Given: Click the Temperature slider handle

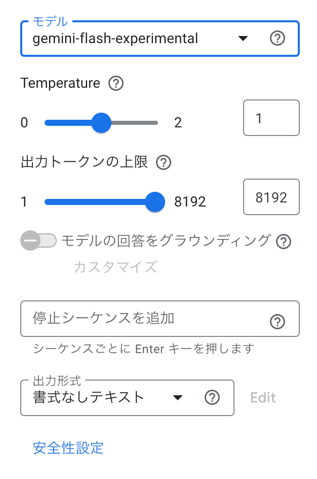Looking at the screenshot, I should [x=101, y=122].
